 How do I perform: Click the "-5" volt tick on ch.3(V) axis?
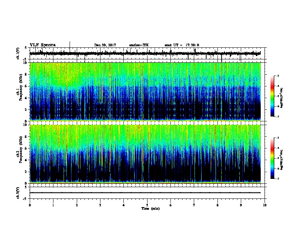point(25,199)
